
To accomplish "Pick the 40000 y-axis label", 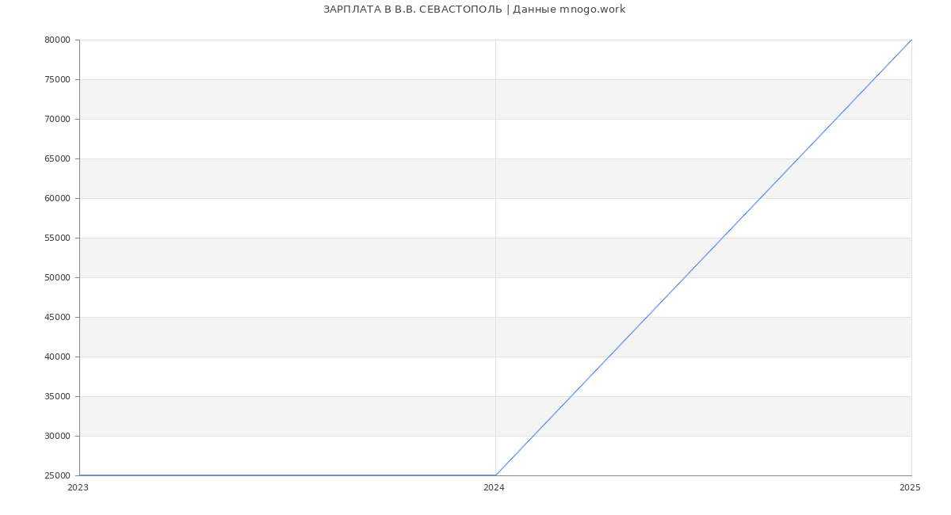I will tap(57, 357).
